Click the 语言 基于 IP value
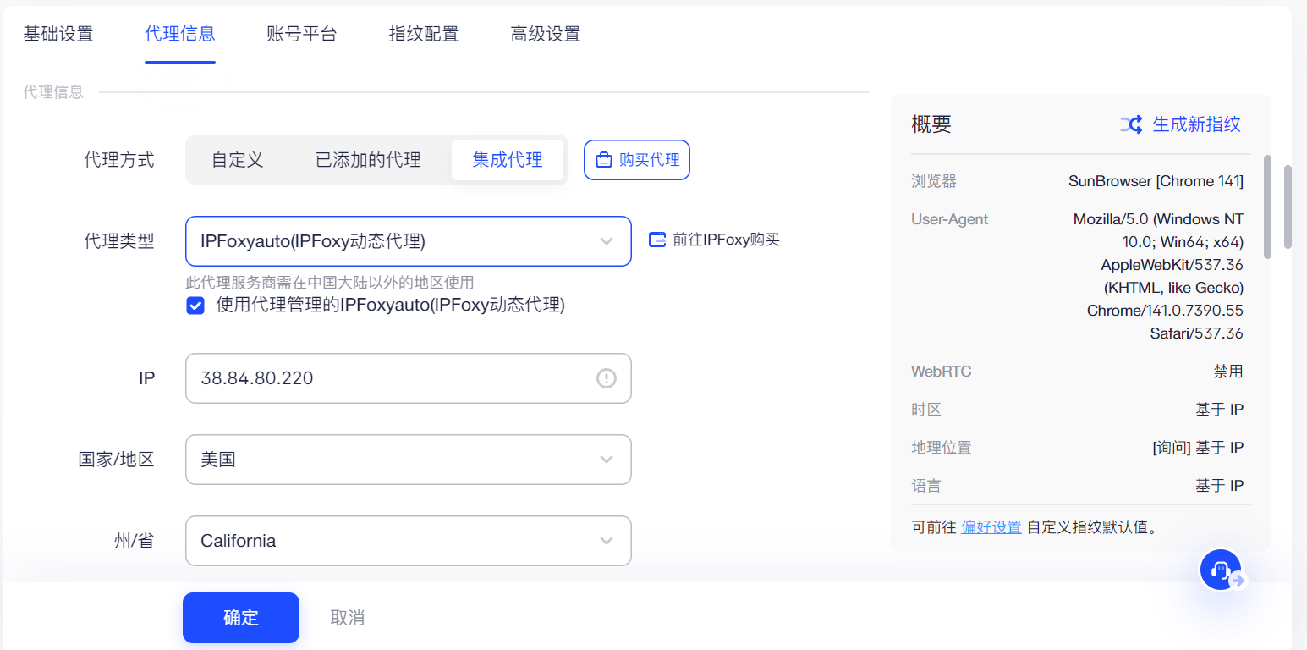The height and width of the screenshot is (650, 1307). click(1219, 486)
